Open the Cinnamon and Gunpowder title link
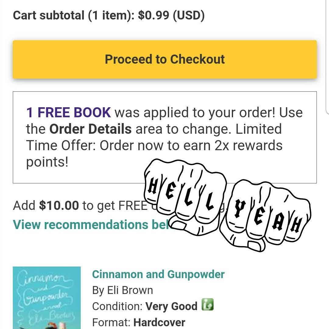The height and width of the screenshot is (329, 329). pos(158,274)
